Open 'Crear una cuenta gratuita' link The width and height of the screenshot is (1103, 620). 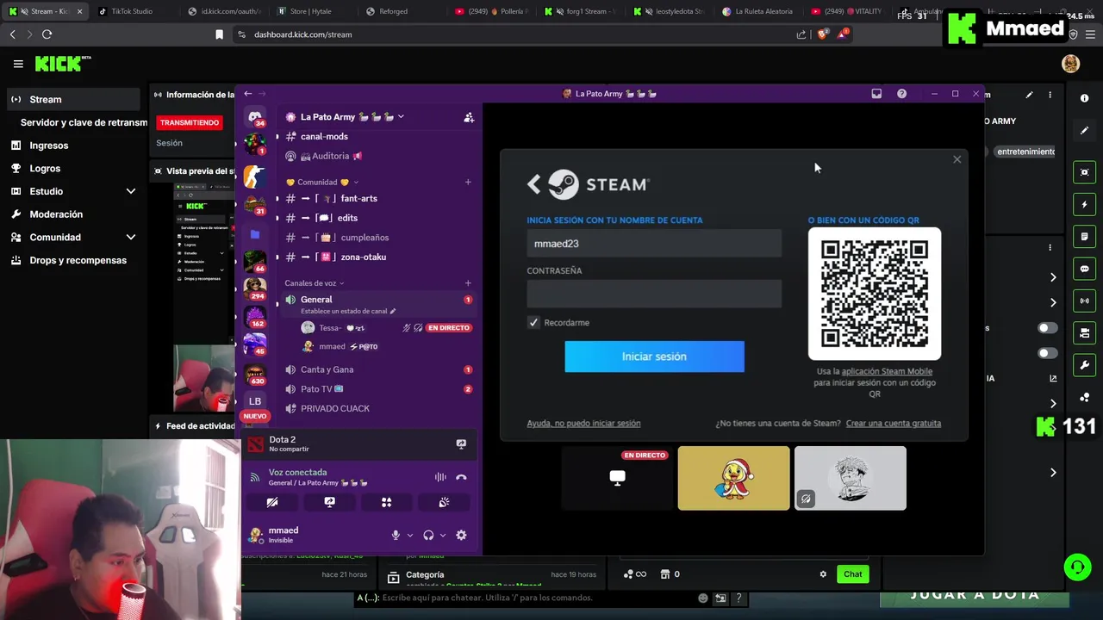894,423
